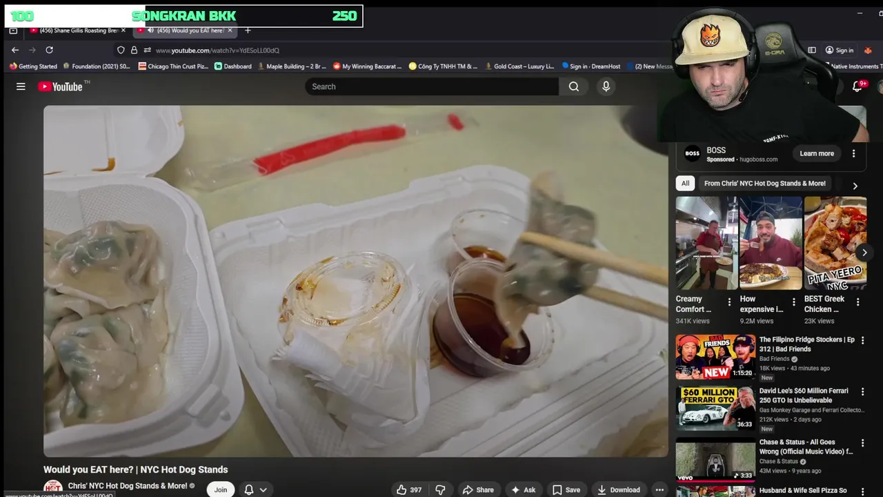Screen dimensions: 883x497
Task: Download the video
Action: 619,489
